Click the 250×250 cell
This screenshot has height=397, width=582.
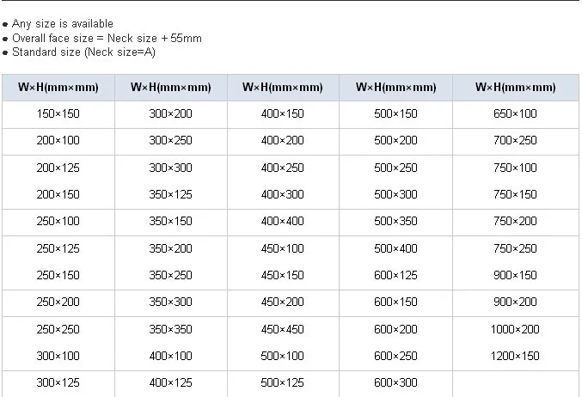tap(58, 329)
